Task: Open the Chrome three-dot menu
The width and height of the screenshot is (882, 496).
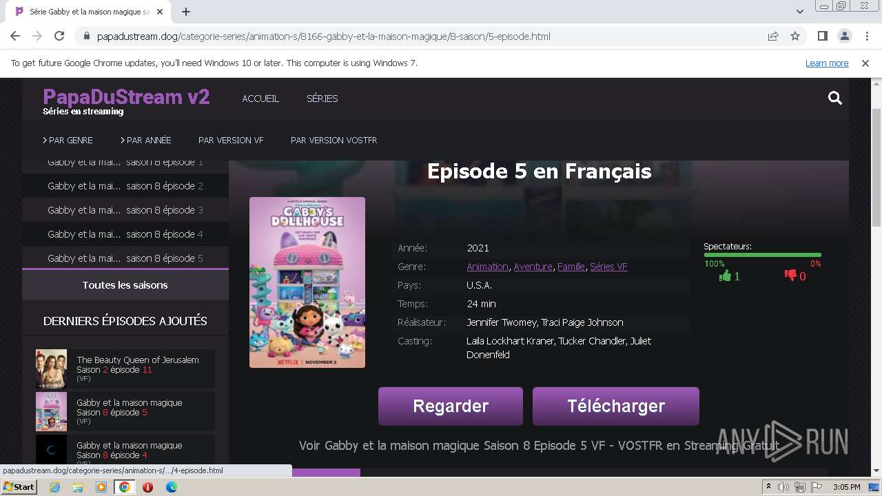Action: pos(865,36)
